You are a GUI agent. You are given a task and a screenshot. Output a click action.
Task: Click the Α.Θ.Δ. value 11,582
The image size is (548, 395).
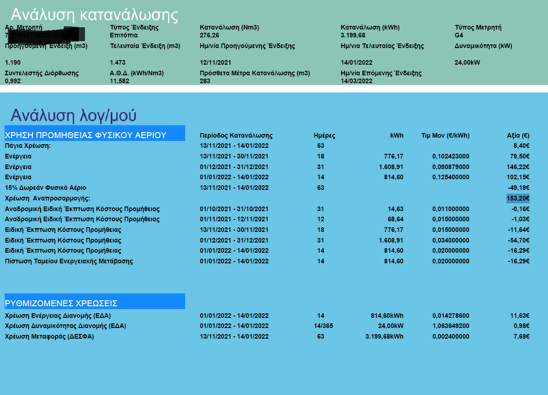pos(120,81)
